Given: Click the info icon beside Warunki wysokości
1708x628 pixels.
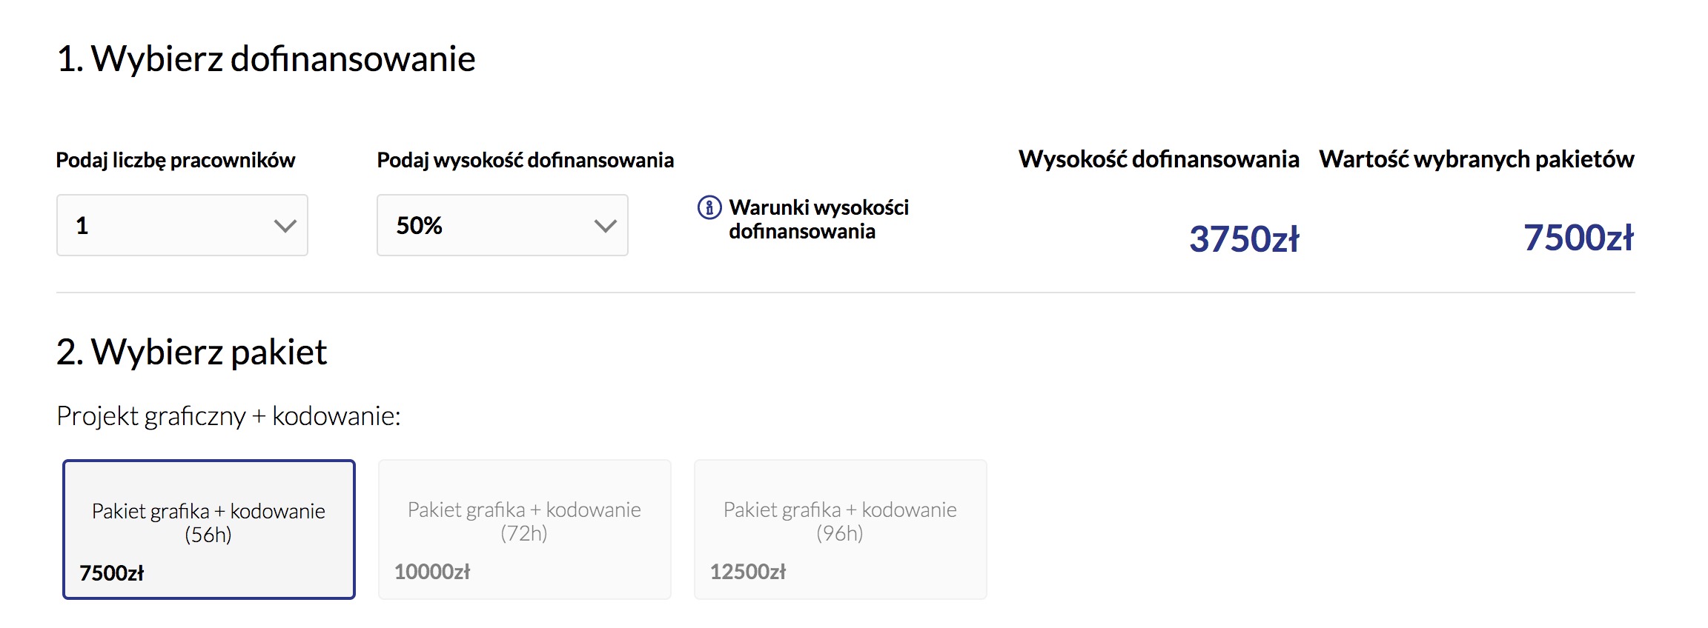Looking at the screenshot, I should point(709,207).
